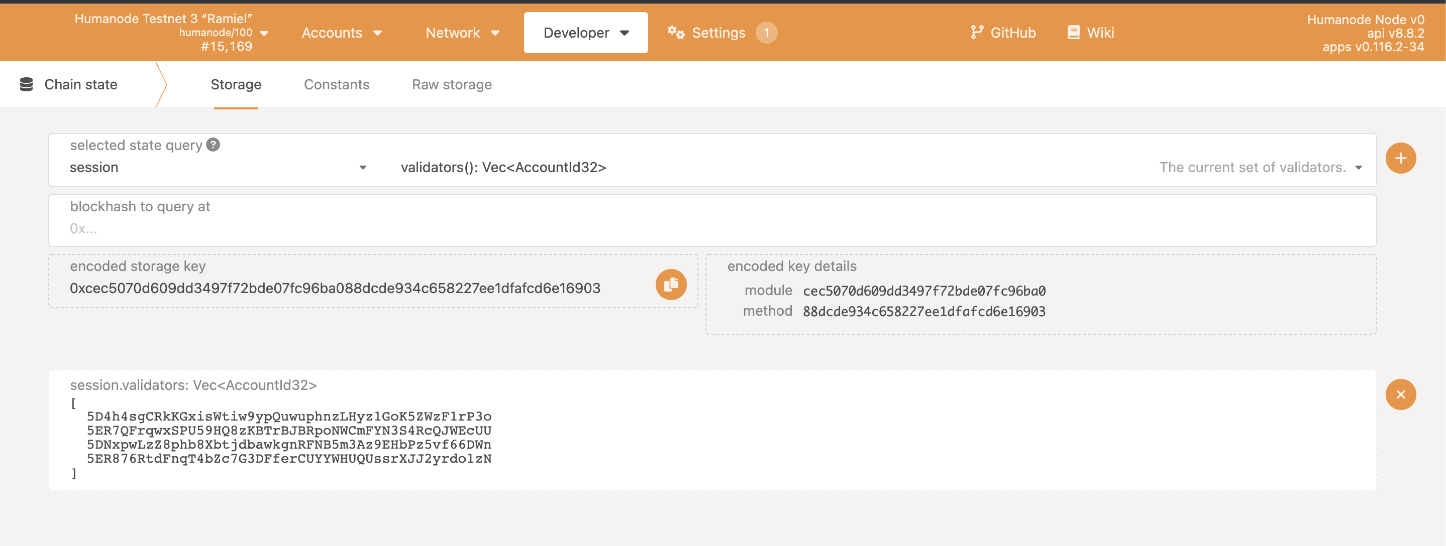Switch to the Storage tab
Screen dimensions: 1446x546
pos(236,85)
